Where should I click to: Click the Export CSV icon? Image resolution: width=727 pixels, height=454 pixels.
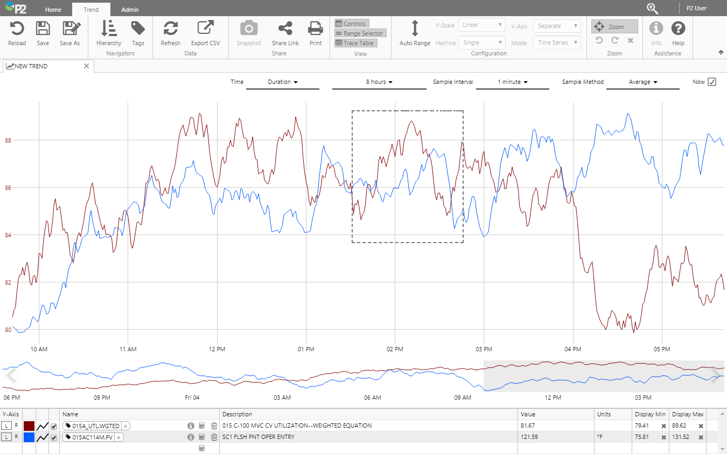205,29
